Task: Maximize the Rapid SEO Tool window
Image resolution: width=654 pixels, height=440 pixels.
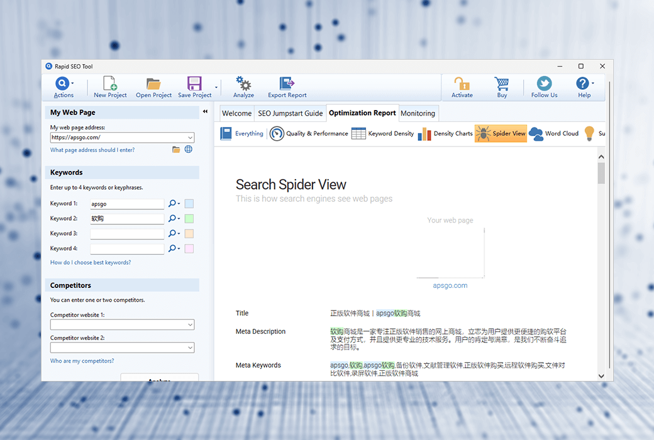Action: (580, 66)
